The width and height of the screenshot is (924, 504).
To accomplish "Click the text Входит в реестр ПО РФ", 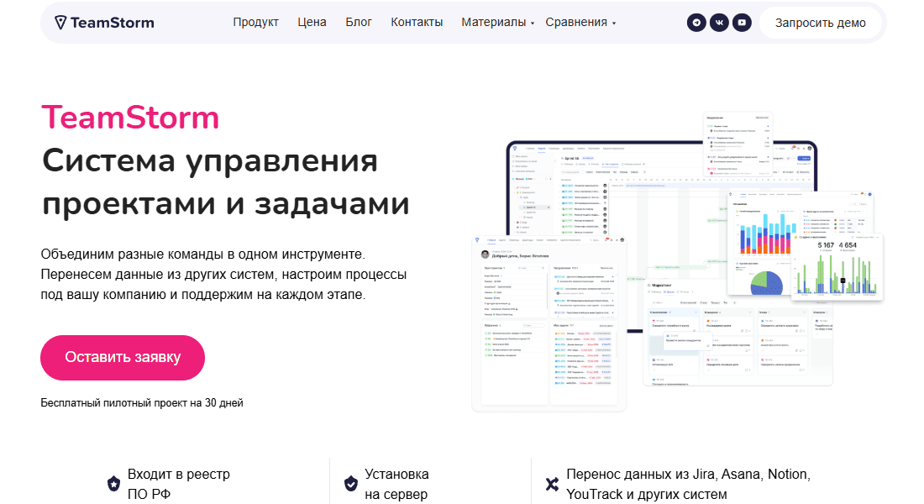I will click(179, 484).
